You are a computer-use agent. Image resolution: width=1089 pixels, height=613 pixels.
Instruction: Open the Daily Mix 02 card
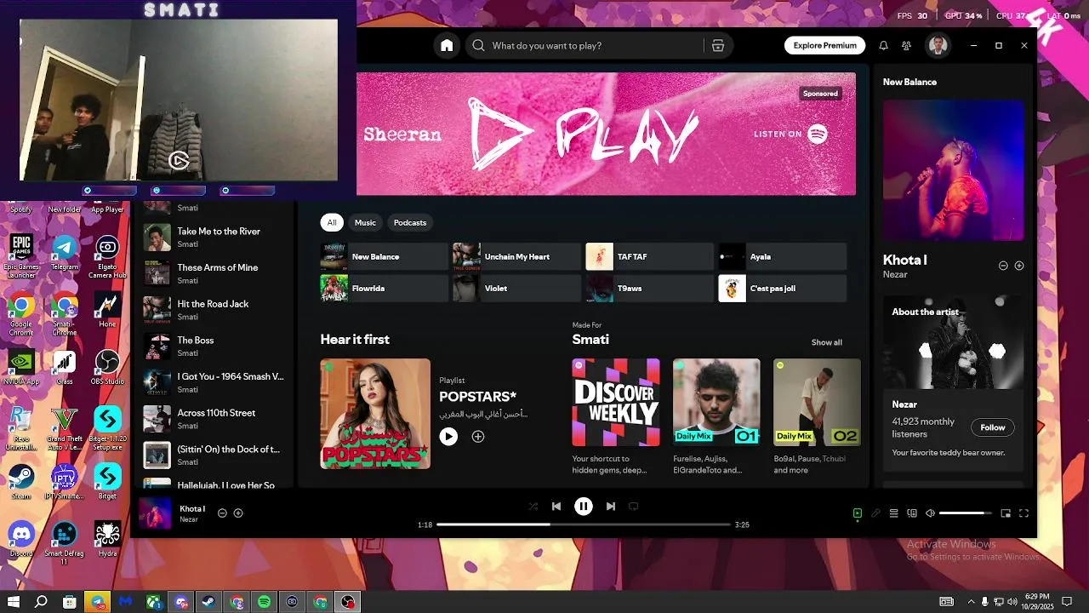[817, 402]
